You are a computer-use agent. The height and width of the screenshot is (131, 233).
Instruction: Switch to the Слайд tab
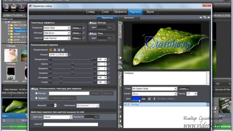pos(90,12)
